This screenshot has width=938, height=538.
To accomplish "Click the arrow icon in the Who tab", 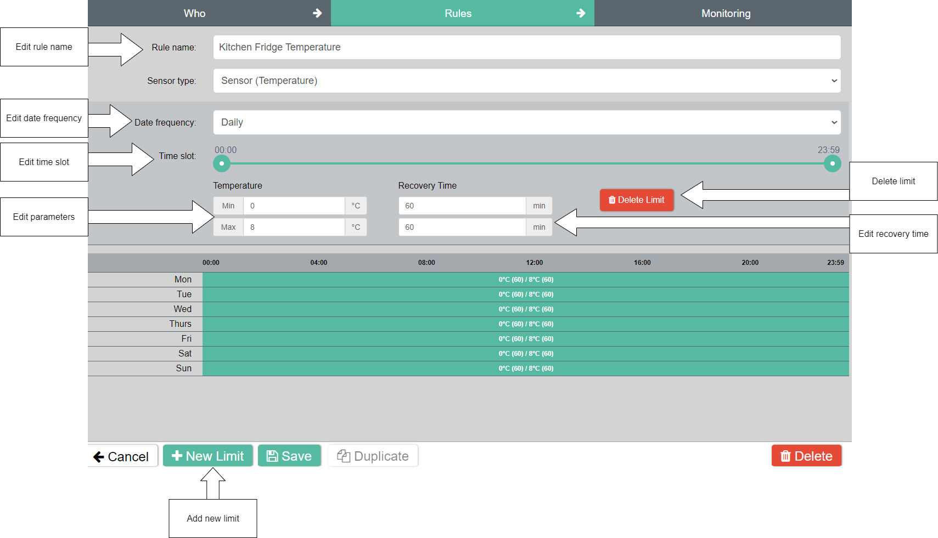I will click(x=317, y=13).
